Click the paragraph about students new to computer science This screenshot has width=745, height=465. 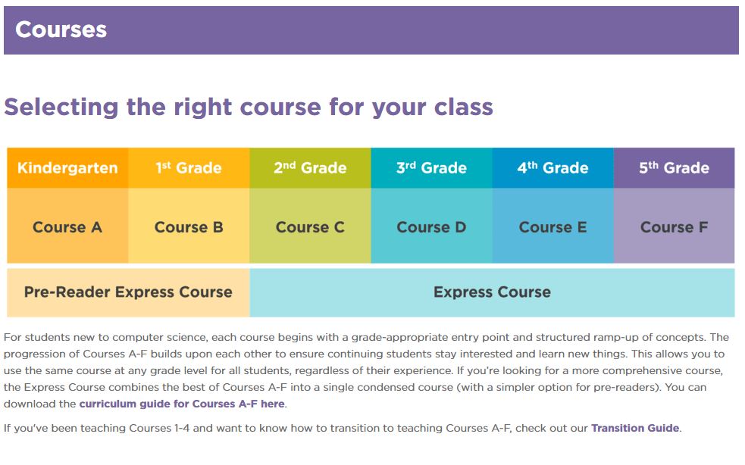click(x=364, y=362)
